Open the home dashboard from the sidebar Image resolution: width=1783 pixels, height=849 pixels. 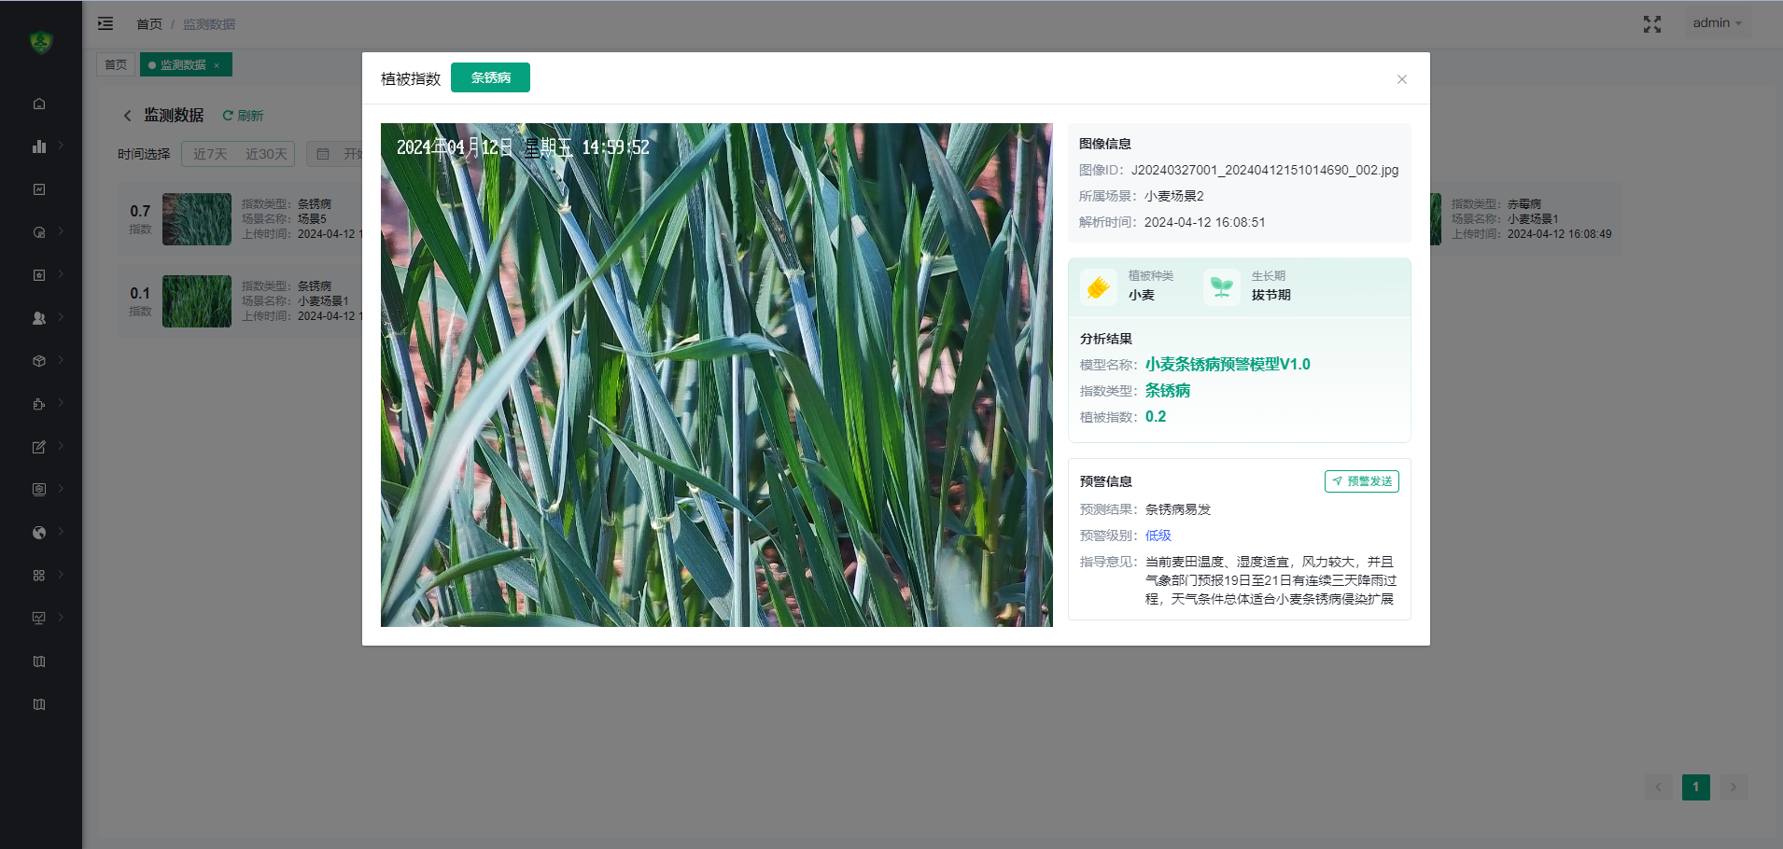[x=39, y=104]
